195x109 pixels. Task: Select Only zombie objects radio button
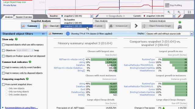6,95
